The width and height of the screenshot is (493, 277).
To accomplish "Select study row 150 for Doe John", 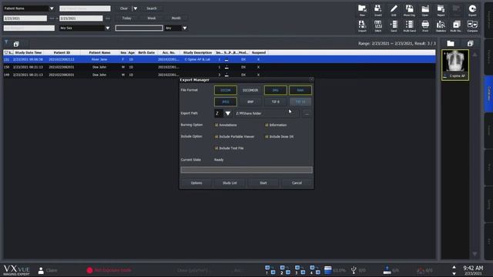I will coord(220,67).
